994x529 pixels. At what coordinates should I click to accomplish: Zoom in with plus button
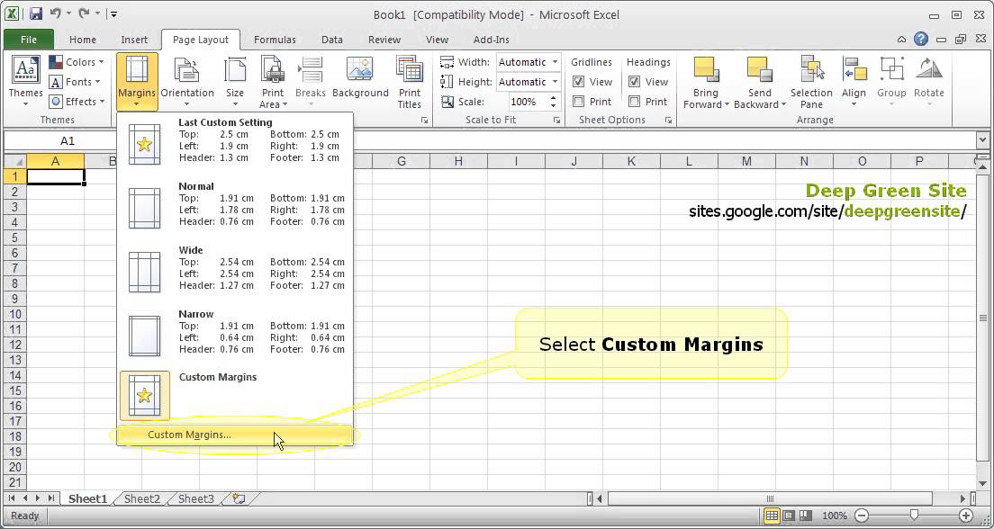966,516
